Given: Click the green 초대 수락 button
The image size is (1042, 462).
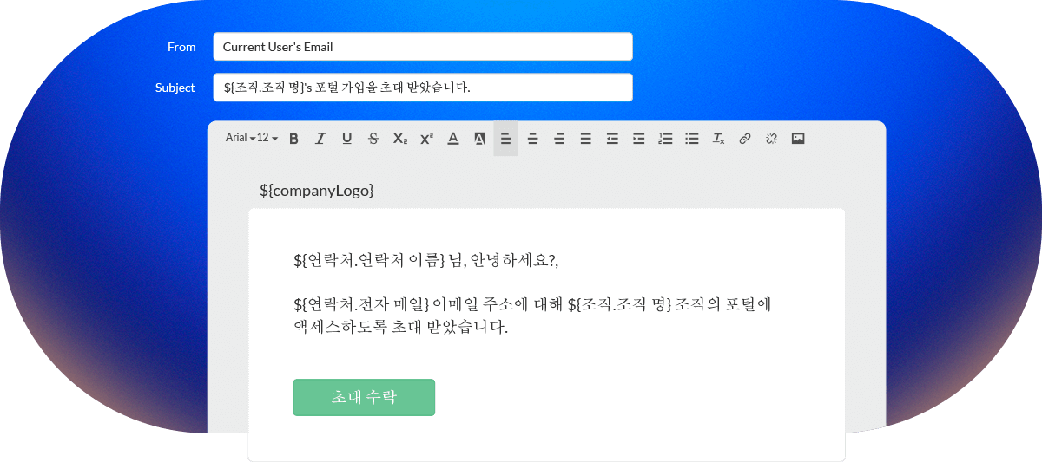Looking at the screenshot, I should coord(364,397).
